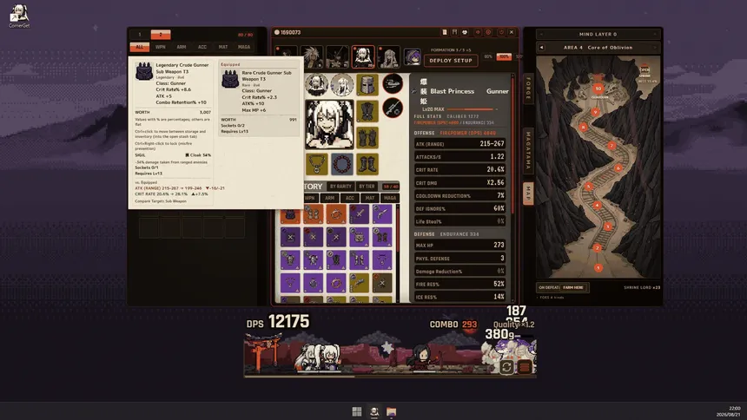
Task: Select stage 7 node on map
Action: coord(611,146)
